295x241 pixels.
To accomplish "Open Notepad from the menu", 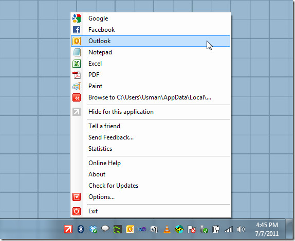I will click(x=151, y=52).
